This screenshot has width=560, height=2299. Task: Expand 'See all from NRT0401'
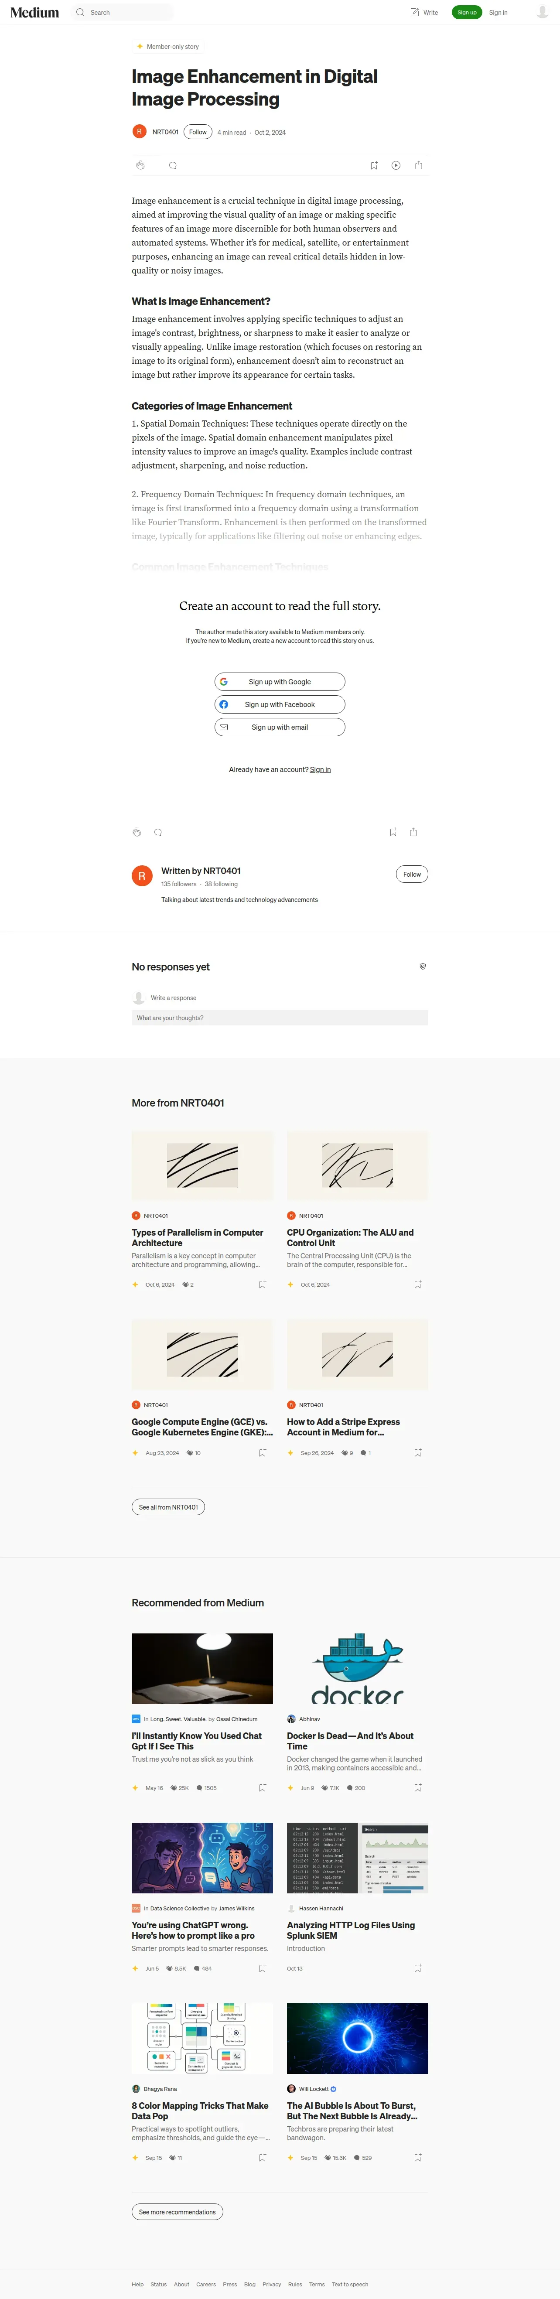[168, 1507]
